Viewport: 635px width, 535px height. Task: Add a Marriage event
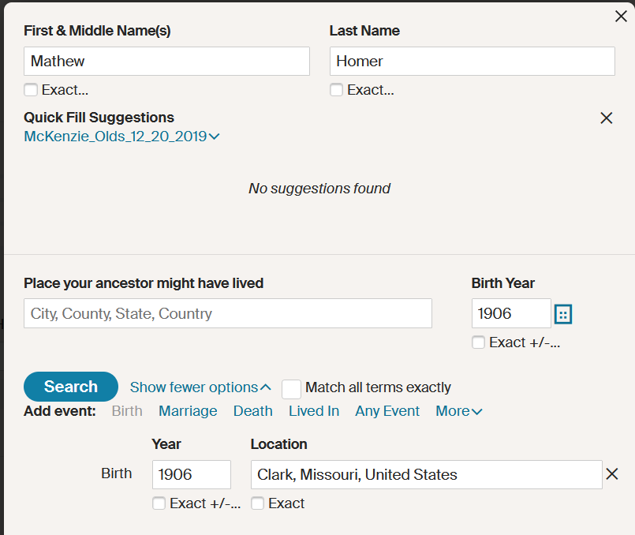188,411
